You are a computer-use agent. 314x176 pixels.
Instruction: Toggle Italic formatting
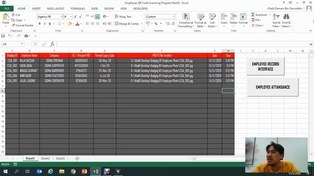pyautogui.click(x=45, y=24)
